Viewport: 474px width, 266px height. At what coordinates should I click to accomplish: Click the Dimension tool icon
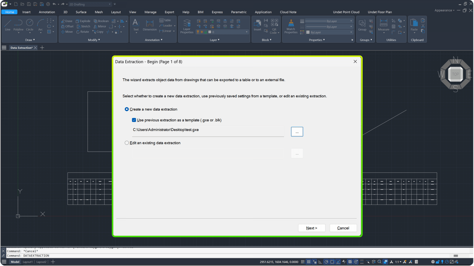coord(150,25)
